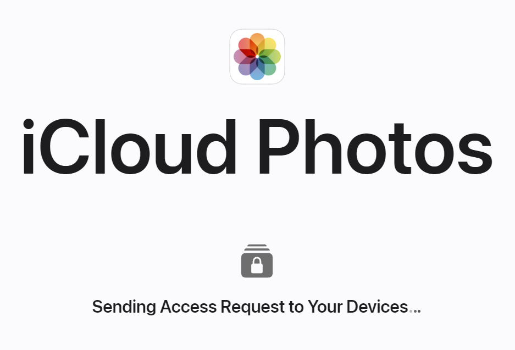Click the yellow petal of the Photos icon
The width and height of the screenshot is (515, 350).
pos(268,47)
